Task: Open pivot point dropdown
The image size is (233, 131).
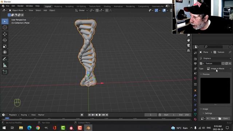Action: pyautogui.click(x=92, y=11)
